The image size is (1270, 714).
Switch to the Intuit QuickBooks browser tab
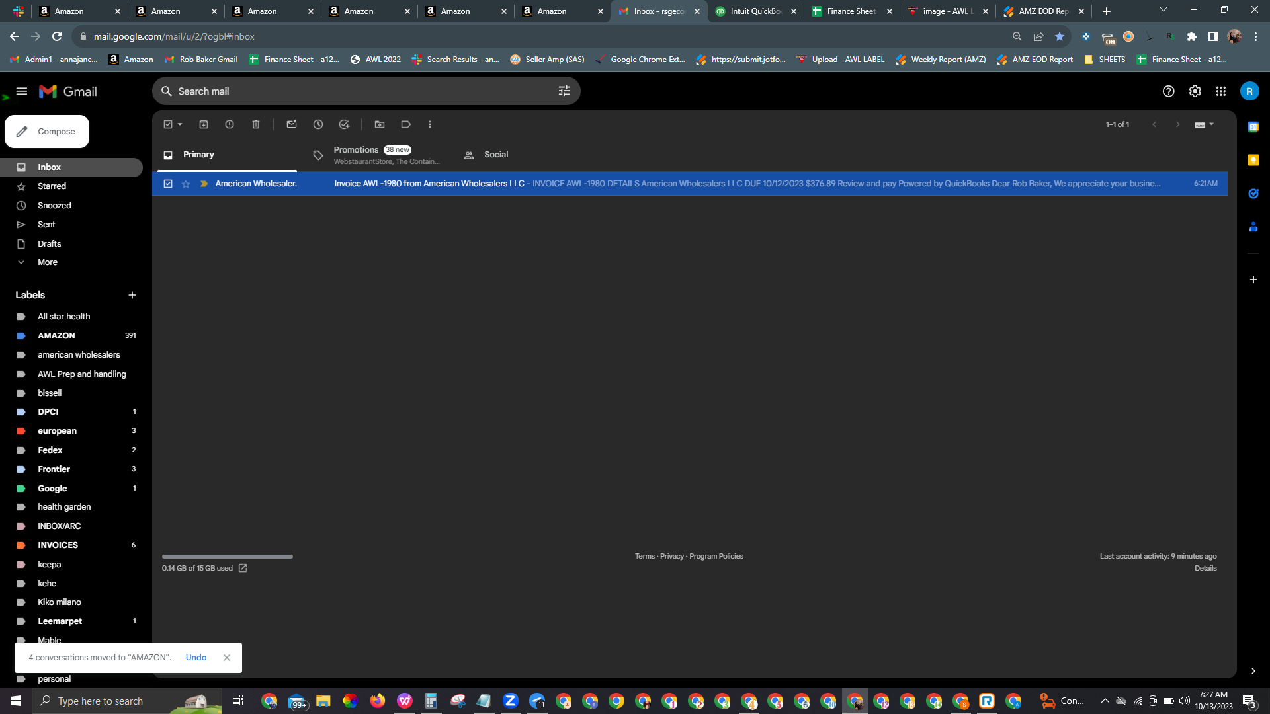pyautogui.click(x=756, y=11)
